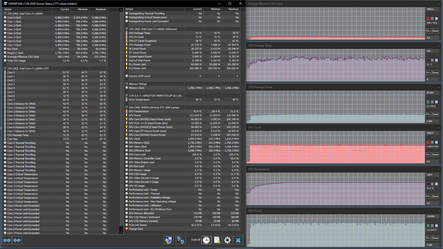Collapse the i7-11800H: Enhanced sensor group
Screen dimensions: 443x249
(x=127, y=29)
